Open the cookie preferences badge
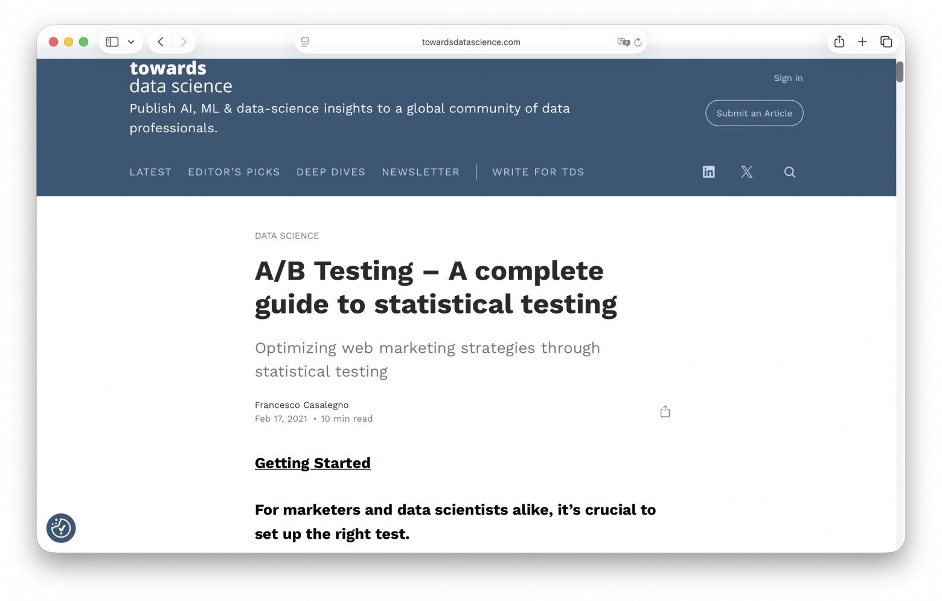This screenshot has width=942, height=601. 61,528
